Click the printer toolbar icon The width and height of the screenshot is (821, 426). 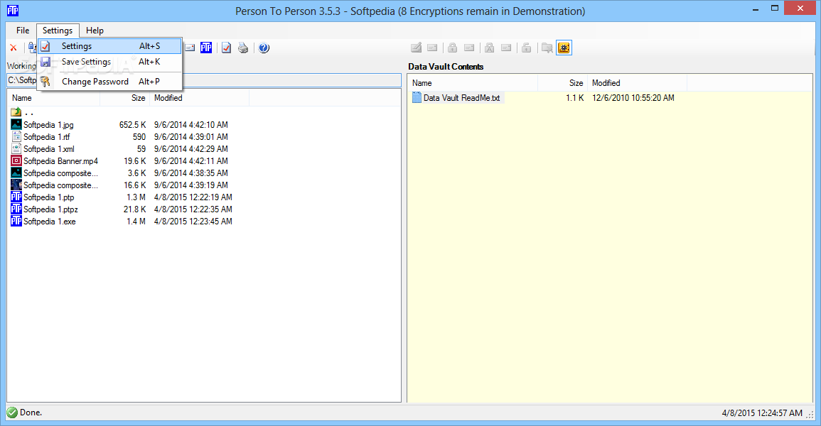(x=243, y=48)
